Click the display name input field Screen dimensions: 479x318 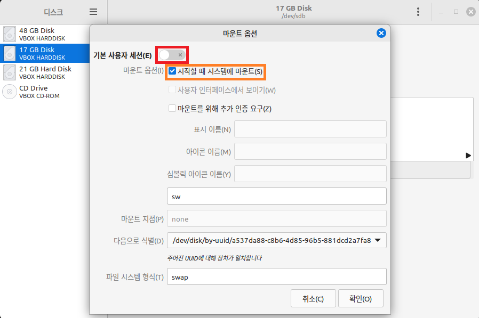point(310,129)
